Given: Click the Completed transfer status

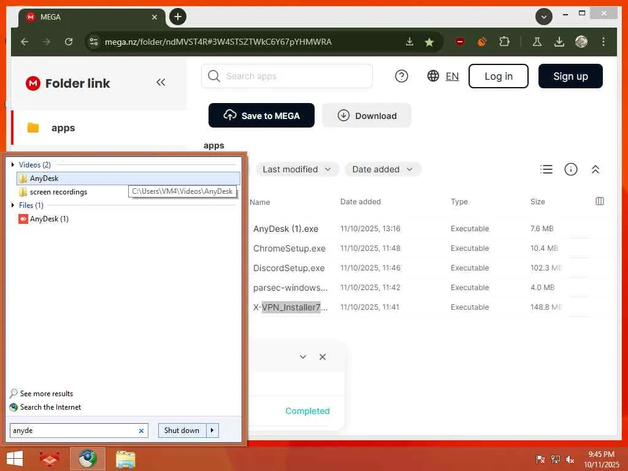Looking at the screenshot, I should (x=307, y=411).
